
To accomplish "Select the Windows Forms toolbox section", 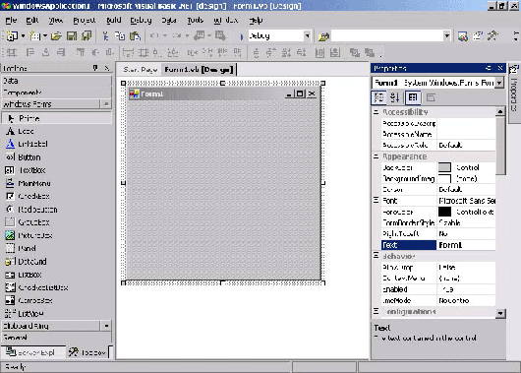I will click(50, 104).
